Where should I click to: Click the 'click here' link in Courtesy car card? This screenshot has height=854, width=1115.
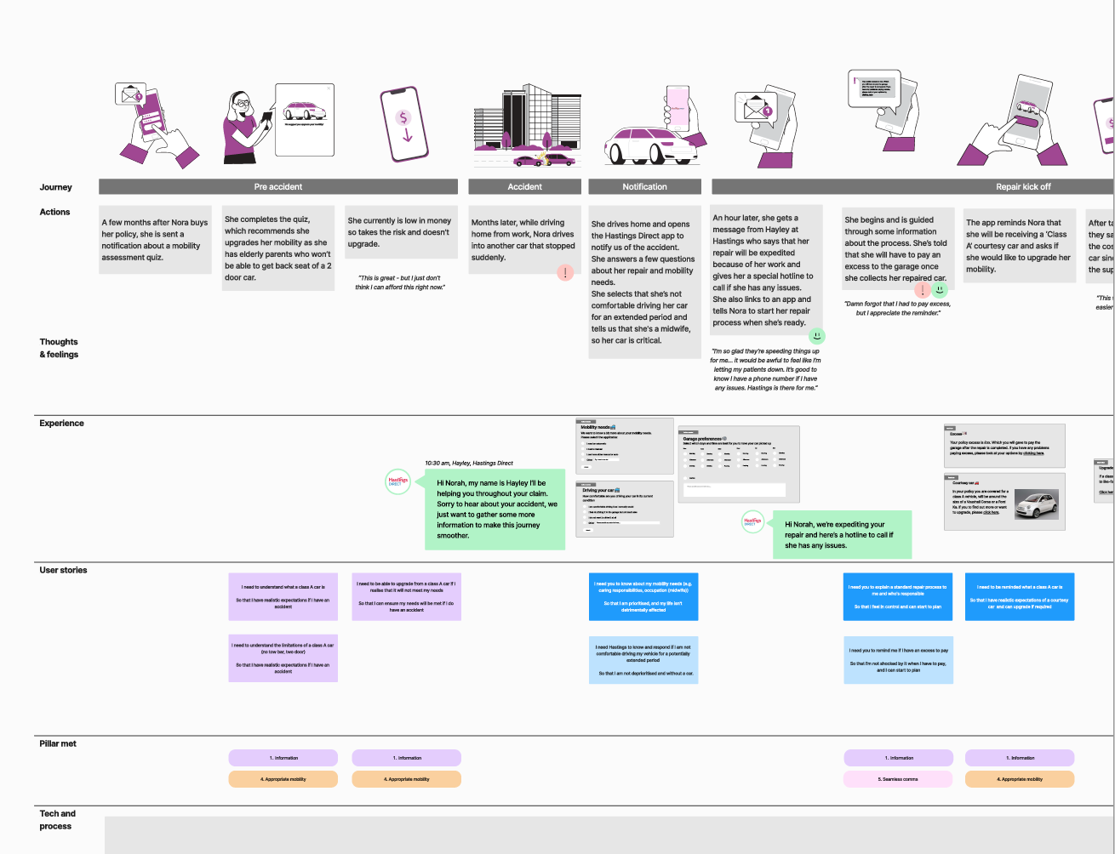[991, 513]
